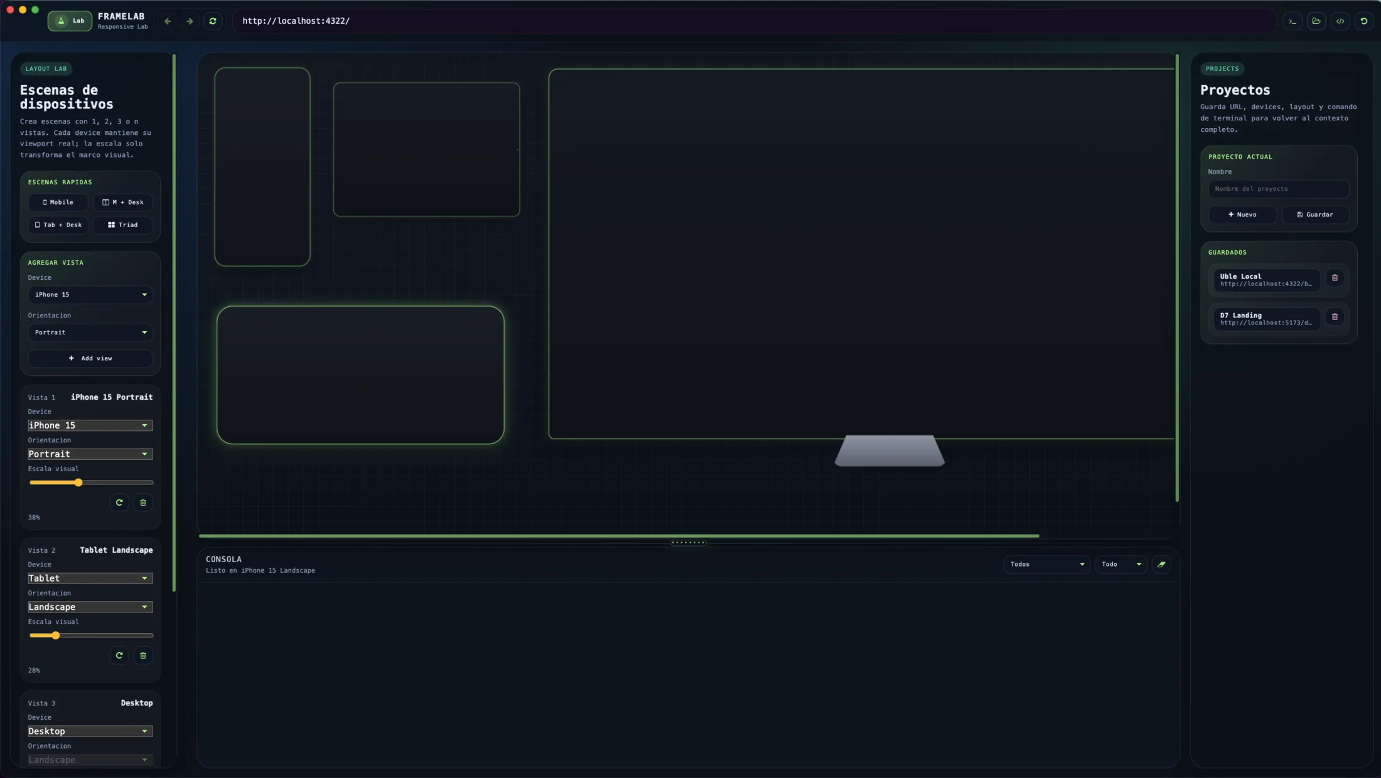Click the forward navigation arrow icon
Screen dimensions: 1381x778
coord(190,21)
